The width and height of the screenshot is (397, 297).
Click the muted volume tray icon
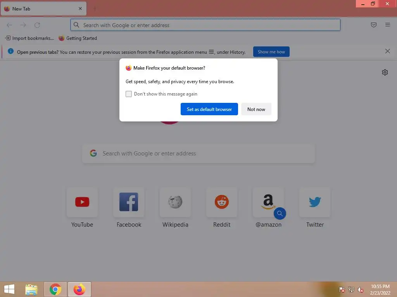[x=361, y=290]
